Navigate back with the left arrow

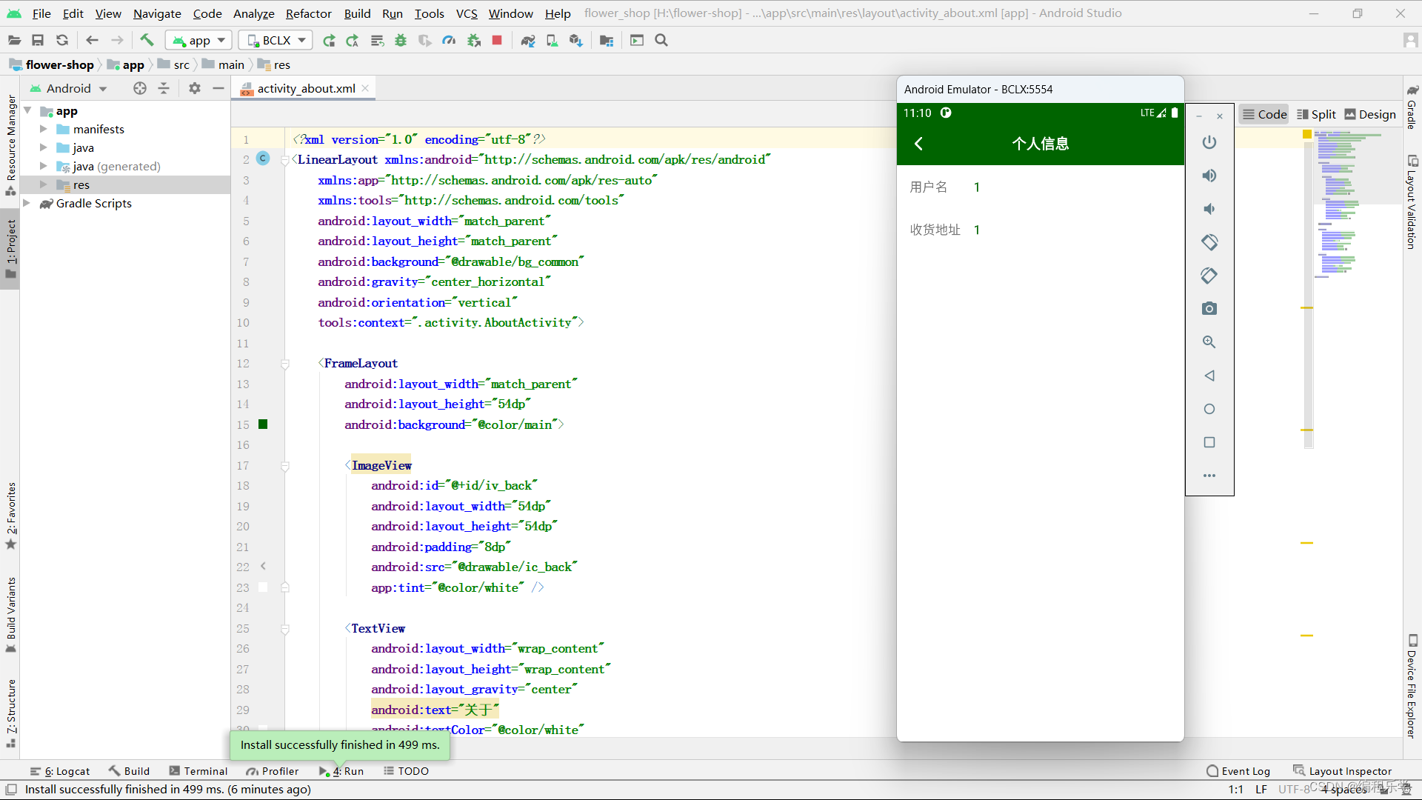pyautogui.click(x=92, y=40)
